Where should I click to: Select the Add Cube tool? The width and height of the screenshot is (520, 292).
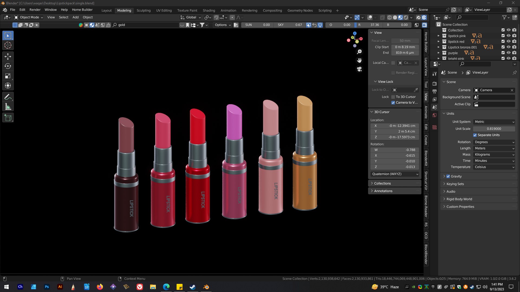click(x=8, y=117)
